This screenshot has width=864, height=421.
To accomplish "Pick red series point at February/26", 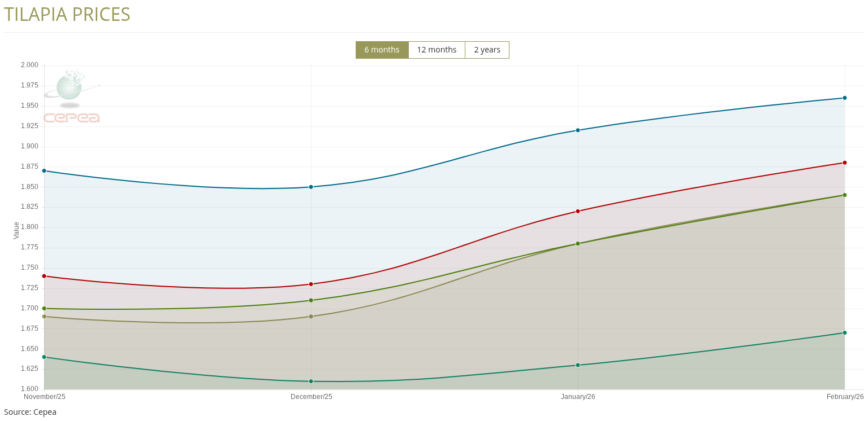I will 845,163.
